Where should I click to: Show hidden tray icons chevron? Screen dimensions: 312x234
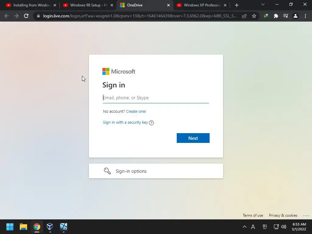click(245, 227)
